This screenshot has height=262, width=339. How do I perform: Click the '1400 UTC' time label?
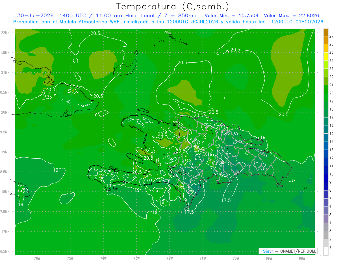click(73, 16)
